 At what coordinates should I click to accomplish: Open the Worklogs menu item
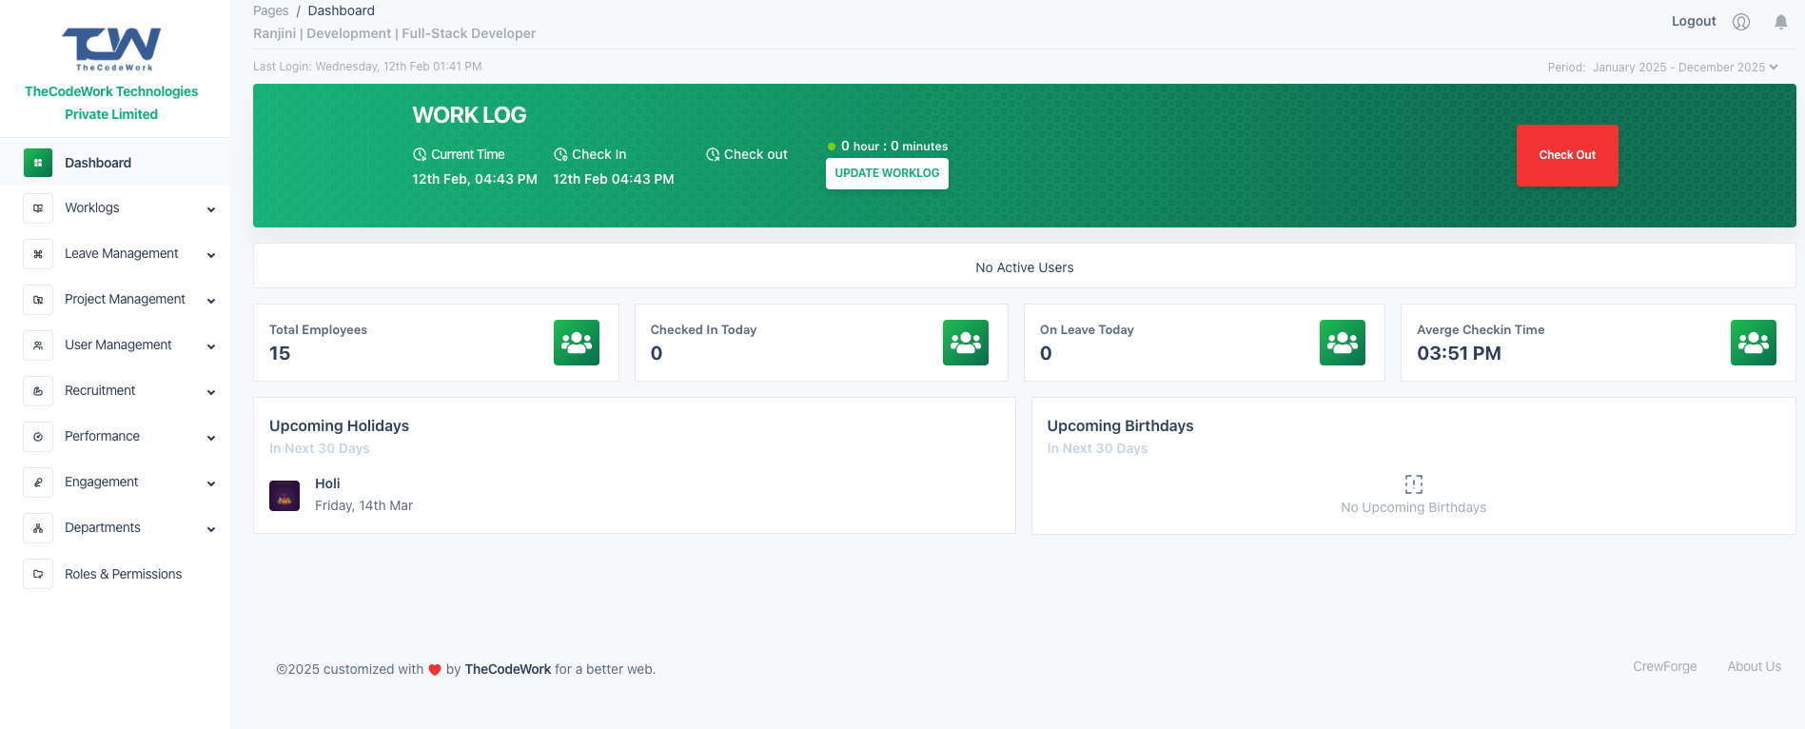coord(115,207)
